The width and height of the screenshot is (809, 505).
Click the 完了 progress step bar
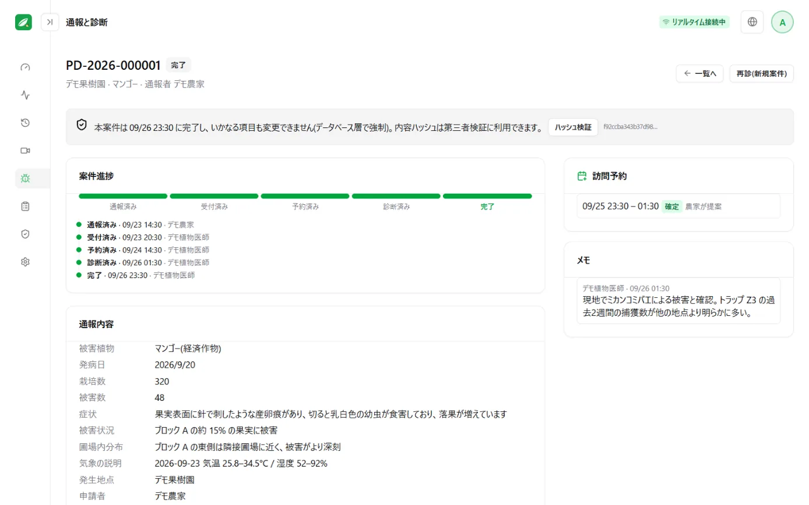click(487, 196)
